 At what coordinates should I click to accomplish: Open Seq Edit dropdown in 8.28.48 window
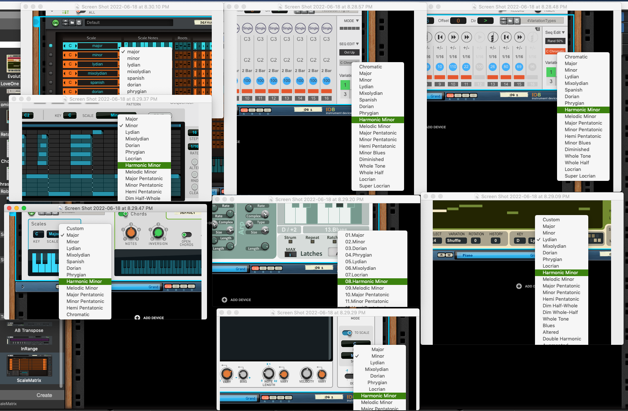click(555, 33)
